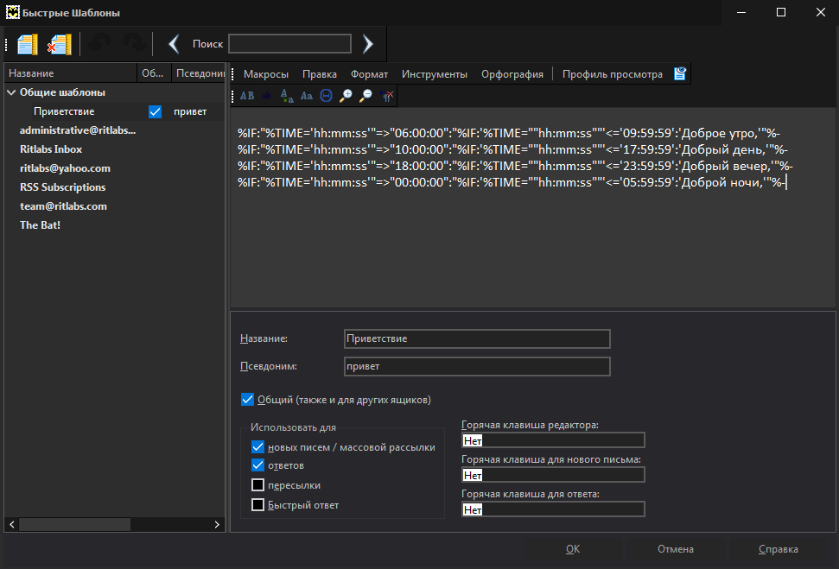Image resolution: width=839 pixels, height=569 pixels.
Task: Focus the Поиск search field
Action: point(289,44)
